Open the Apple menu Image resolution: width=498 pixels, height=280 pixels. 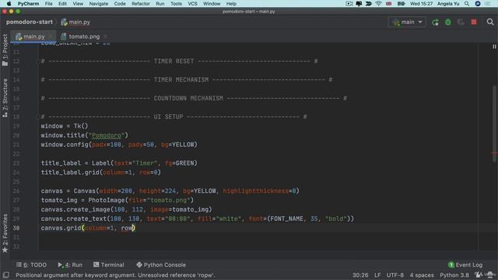click(9, 4)
